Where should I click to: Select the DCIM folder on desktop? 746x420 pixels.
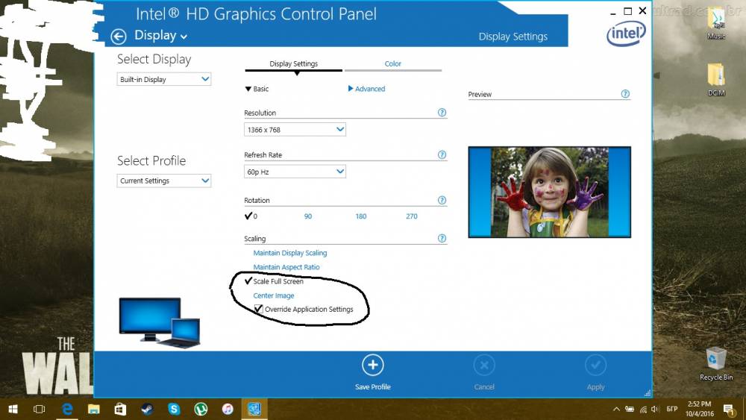pyautogui.click(x=716, y=80)
